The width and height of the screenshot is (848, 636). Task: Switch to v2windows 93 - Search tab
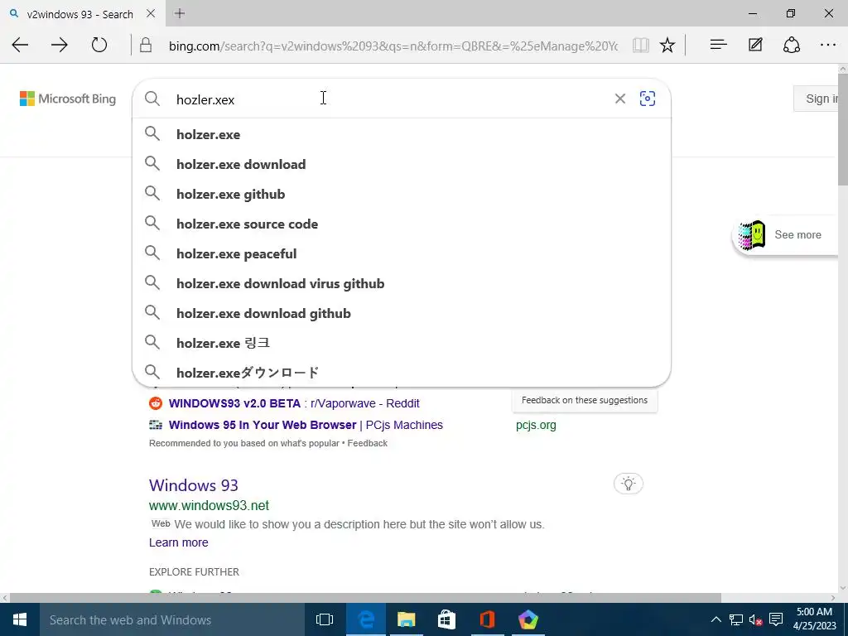pos(80,14)
